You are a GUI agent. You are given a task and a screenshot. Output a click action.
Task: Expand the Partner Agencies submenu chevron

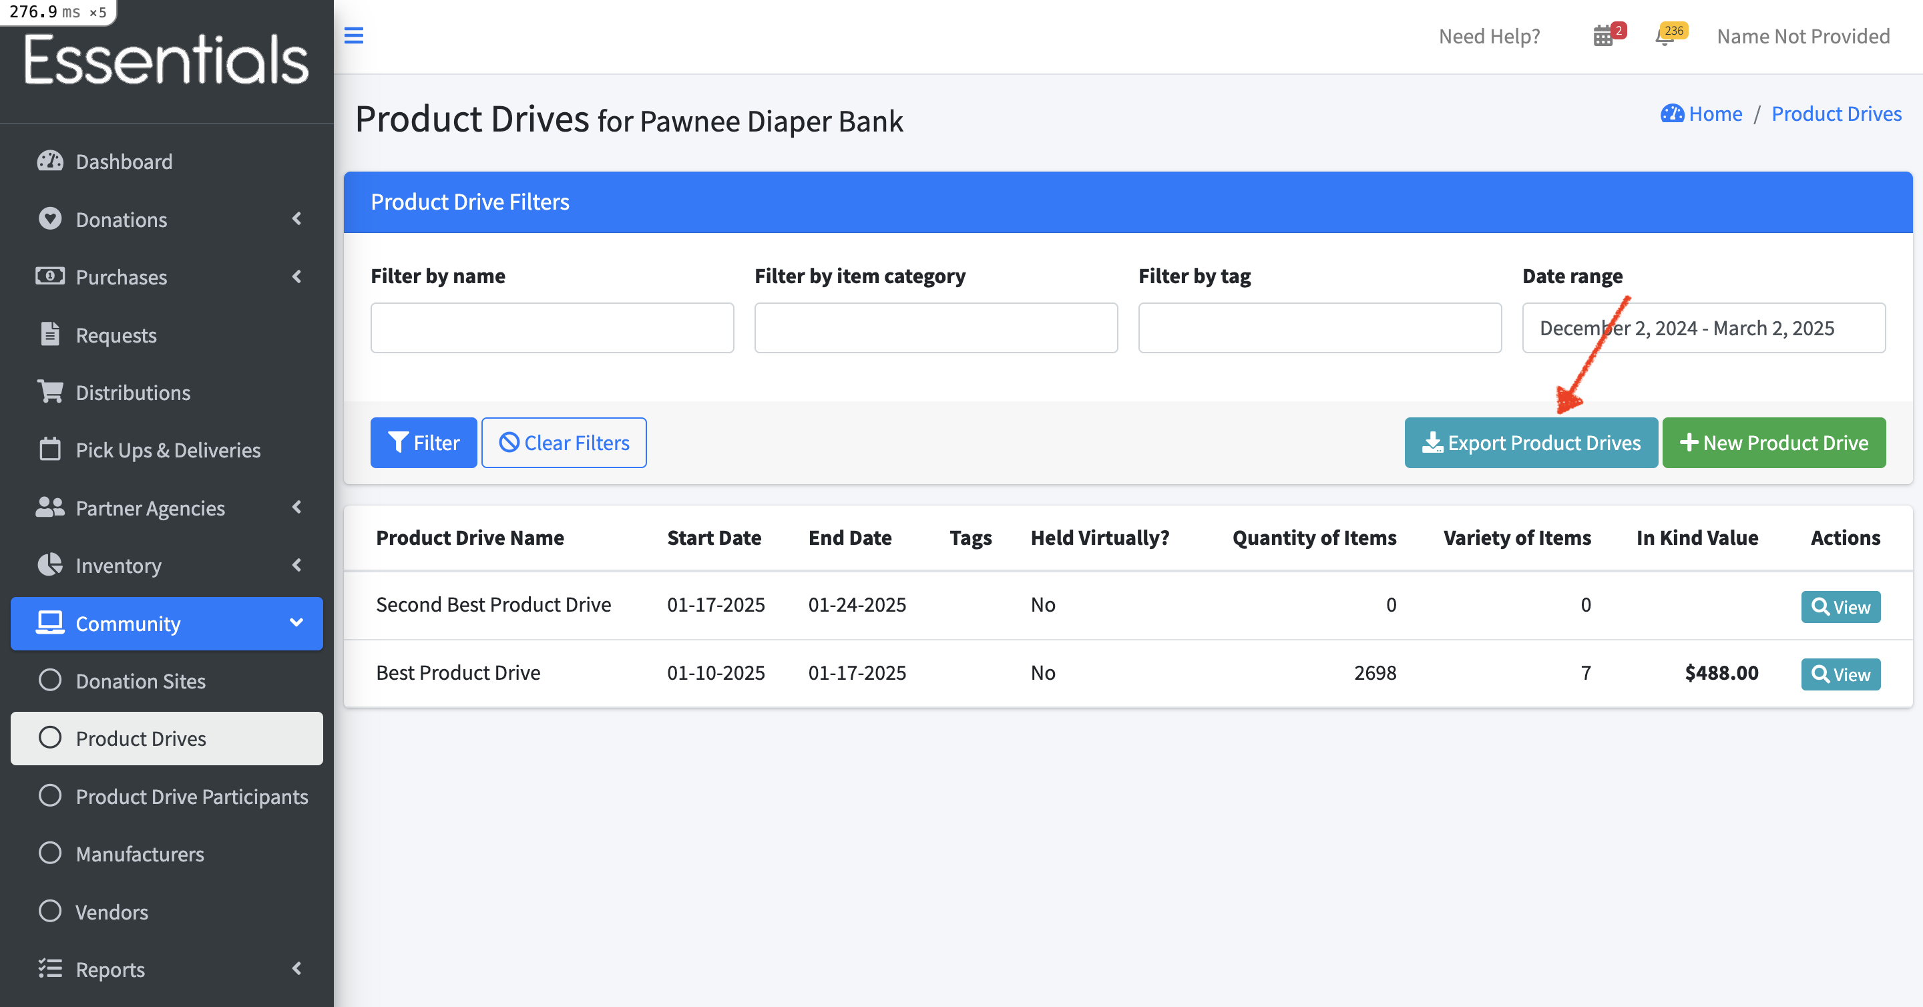(296, 507)
